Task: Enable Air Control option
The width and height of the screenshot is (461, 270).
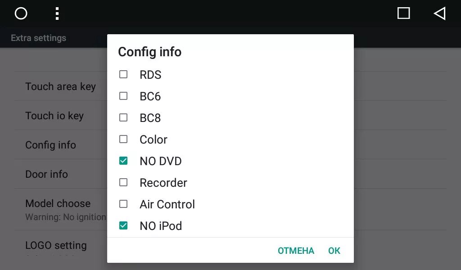Action: 123,204
